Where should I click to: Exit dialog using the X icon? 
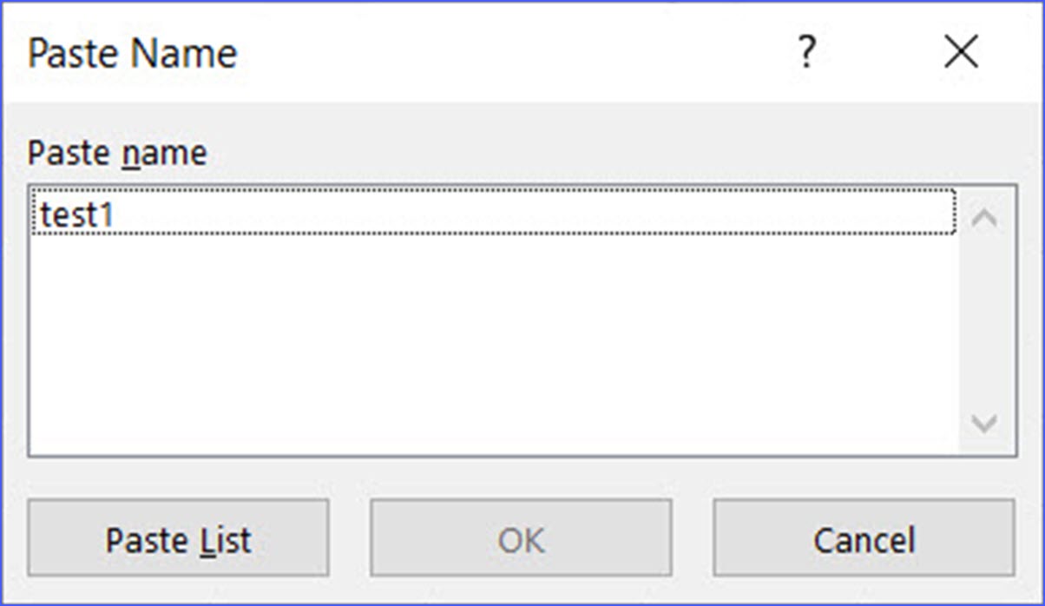[x=961, y=52]
